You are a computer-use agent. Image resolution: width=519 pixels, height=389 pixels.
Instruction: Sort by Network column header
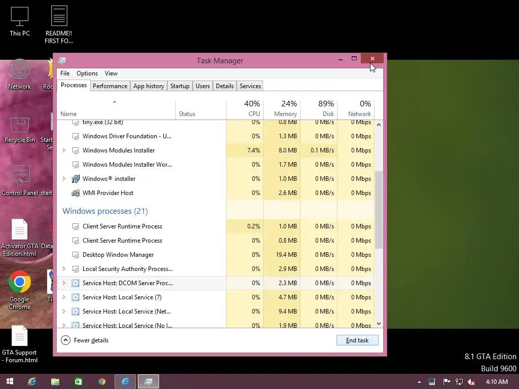tap(356, 109)
